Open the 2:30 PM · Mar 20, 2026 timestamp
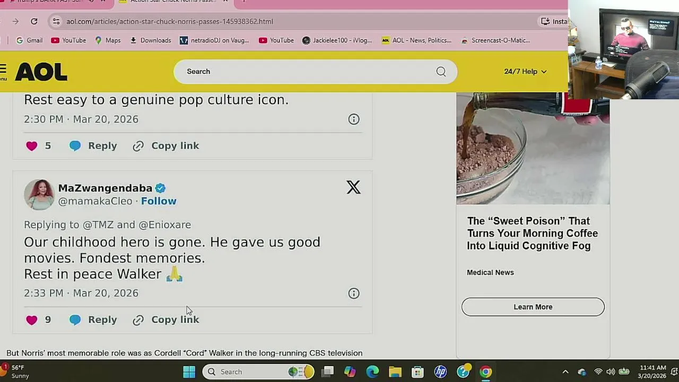This screenshot has height=382, width=679. pyautogui.click(x=81, y=119)
